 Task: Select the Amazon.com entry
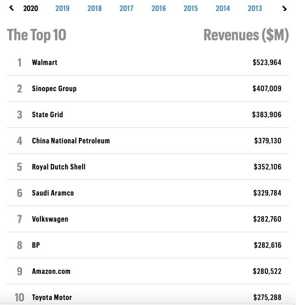(51, 271)
